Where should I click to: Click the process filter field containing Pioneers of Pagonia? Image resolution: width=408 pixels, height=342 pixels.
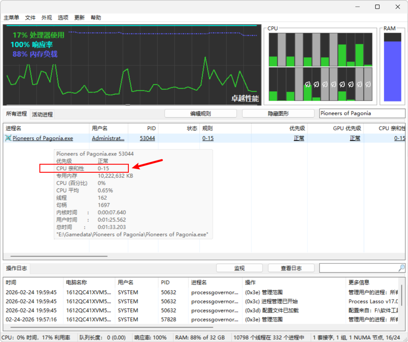tap(362, 113)
